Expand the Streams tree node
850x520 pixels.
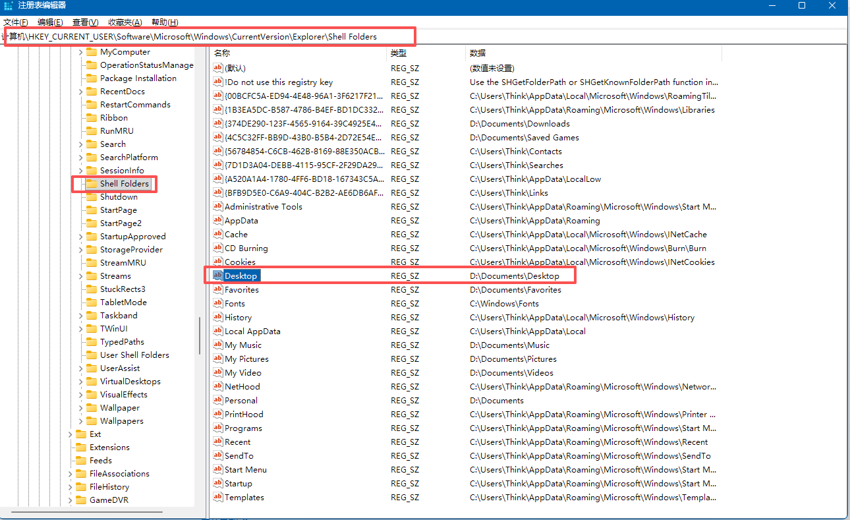tap(81, 276)
